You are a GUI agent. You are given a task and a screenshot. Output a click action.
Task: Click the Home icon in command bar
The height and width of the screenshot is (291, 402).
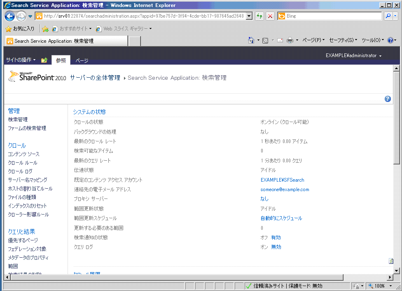tap(251, 40)
